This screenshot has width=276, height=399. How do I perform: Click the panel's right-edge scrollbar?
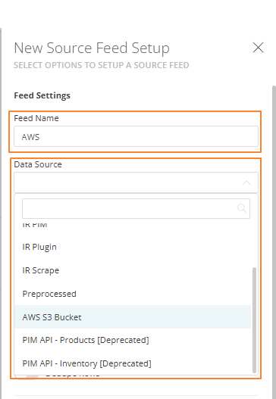coord(274,242)
